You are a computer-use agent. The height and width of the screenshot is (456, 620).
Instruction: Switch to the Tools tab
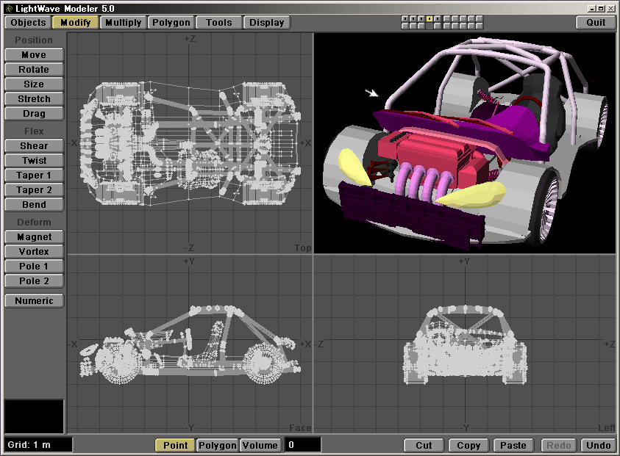click(218, 23)
